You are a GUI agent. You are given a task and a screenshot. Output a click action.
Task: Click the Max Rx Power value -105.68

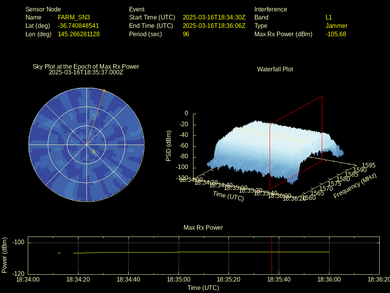pos(336,34)
